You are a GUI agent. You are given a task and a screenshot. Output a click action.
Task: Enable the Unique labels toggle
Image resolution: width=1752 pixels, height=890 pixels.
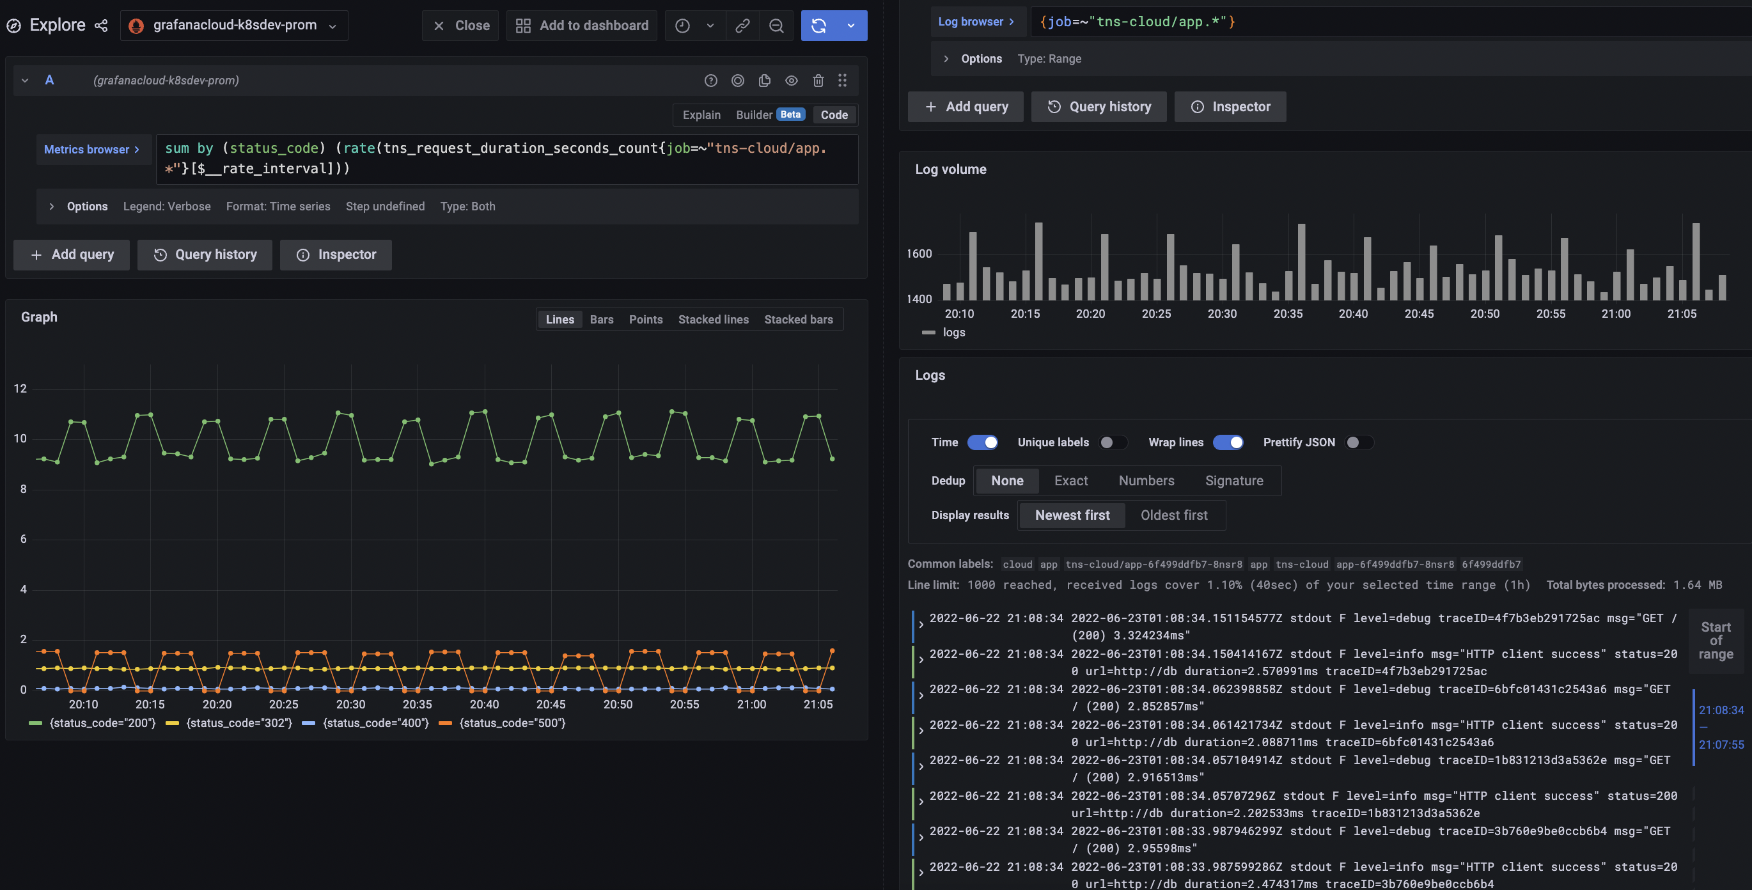click(1113, 442)
